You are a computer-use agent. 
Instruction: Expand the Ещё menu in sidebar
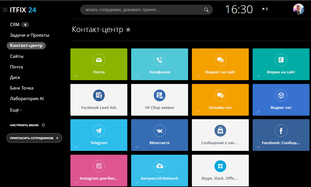(x=16, y=110)
